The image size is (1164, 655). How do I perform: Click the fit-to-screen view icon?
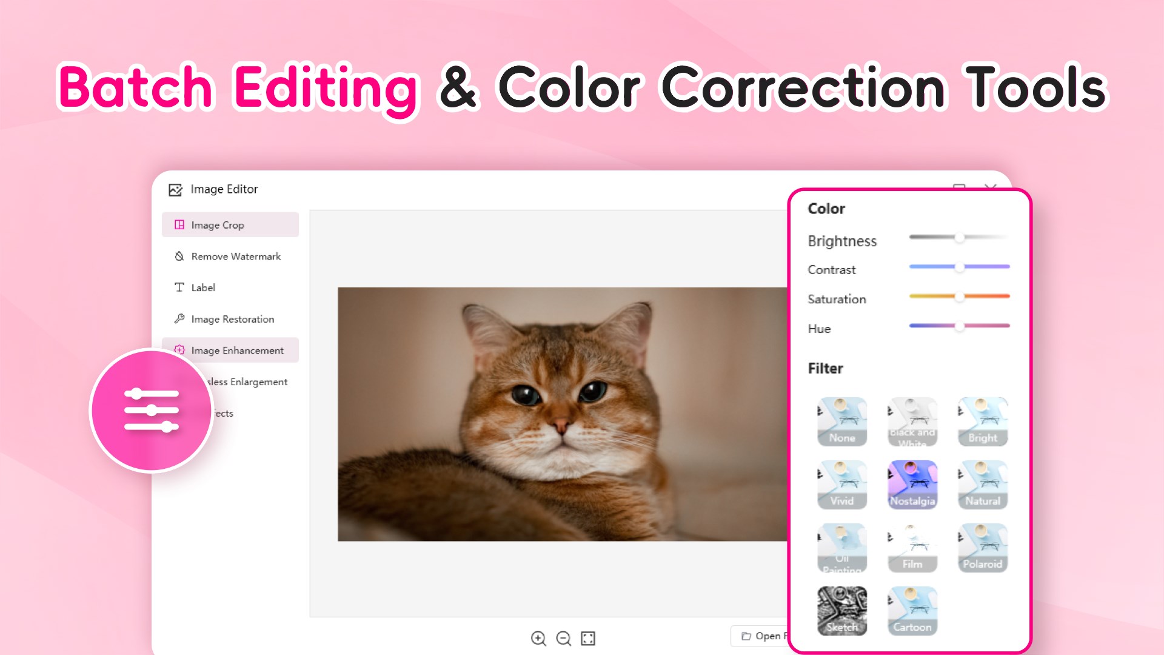tap(589, 638)
